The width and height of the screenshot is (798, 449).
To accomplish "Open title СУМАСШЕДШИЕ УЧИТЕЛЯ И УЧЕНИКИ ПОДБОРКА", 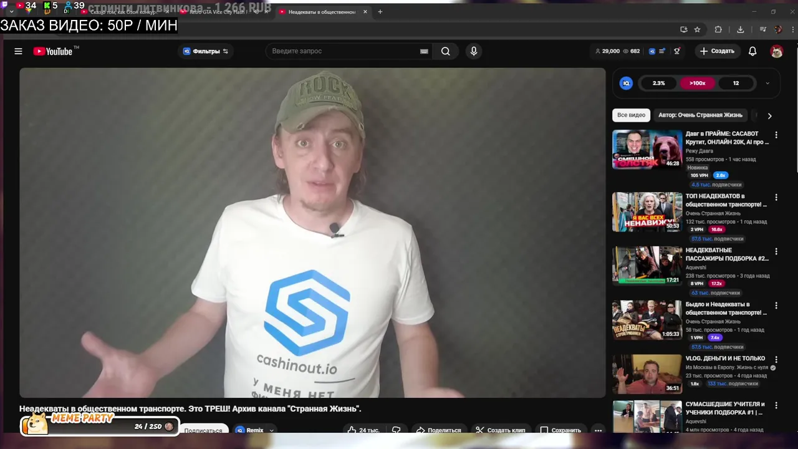I will click(725, 408).
